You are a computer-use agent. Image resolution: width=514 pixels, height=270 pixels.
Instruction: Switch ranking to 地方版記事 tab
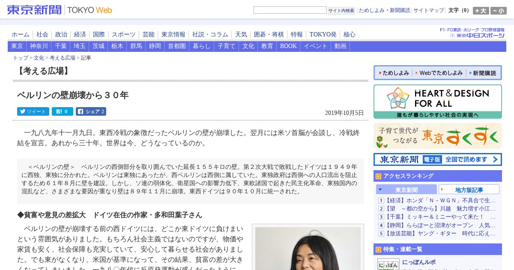469,190
